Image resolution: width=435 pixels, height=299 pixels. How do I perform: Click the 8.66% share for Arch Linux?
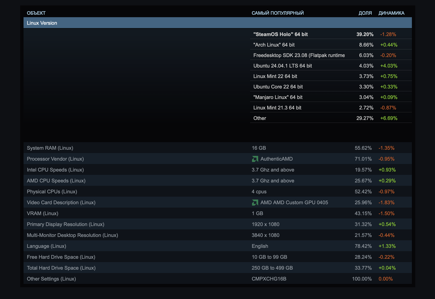(366, 45)
